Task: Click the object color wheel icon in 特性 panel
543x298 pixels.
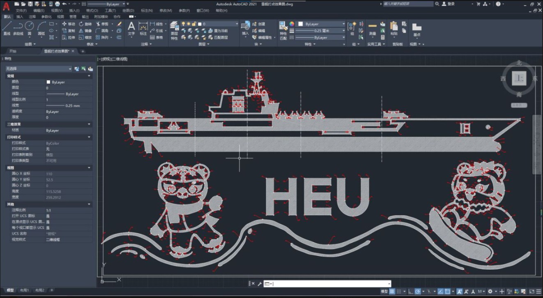Action: pyautogui.click(x=292, y=24)
